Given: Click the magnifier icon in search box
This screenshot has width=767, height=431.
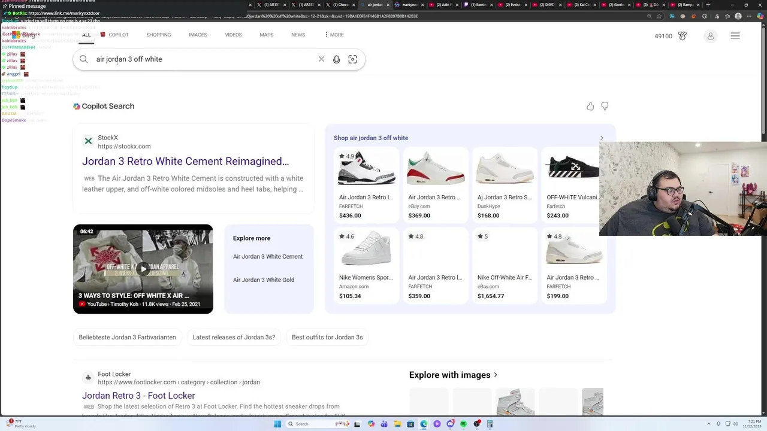Looking at the screenshot, I should point(84,59).
